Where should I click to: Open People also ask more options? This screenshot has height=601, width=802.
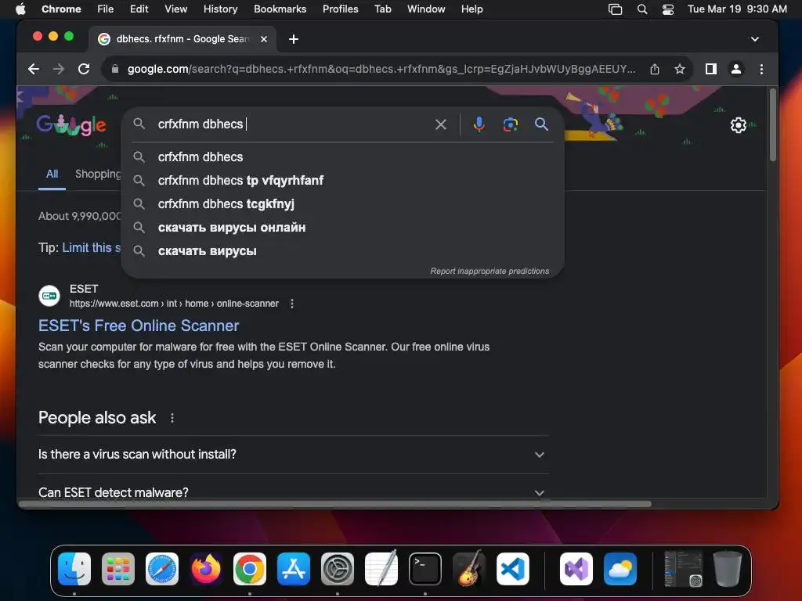click(x=172, y=418)
